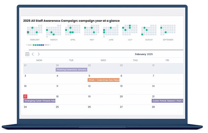Screen dimensions: 208x133
Task: Click the More label in the legend
Action: [x=48, y=45]
